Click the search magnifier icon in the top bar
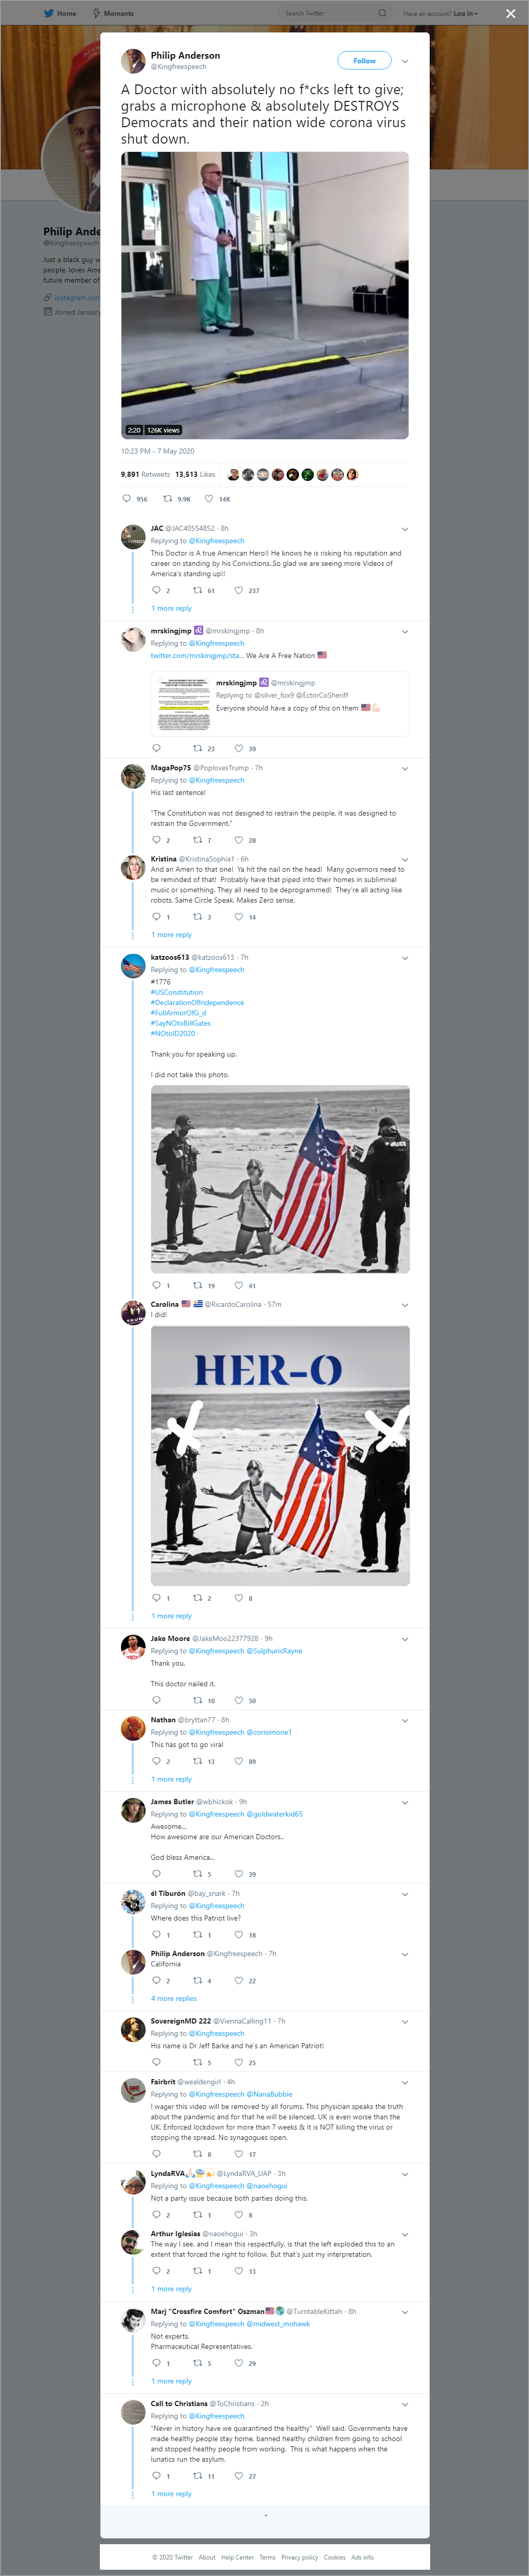Screen dimensions: 529x2576 [382, 13]
